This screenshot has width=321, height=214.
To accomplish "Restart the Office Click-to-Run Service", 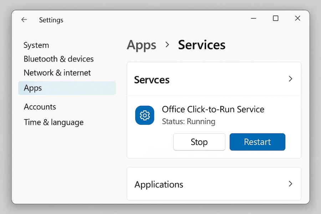I will point(257,142).
